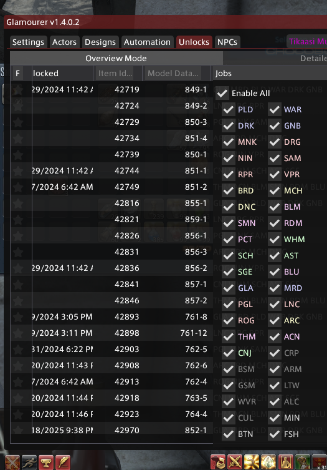Toggle the VPR job checkbox

point(275,174)
